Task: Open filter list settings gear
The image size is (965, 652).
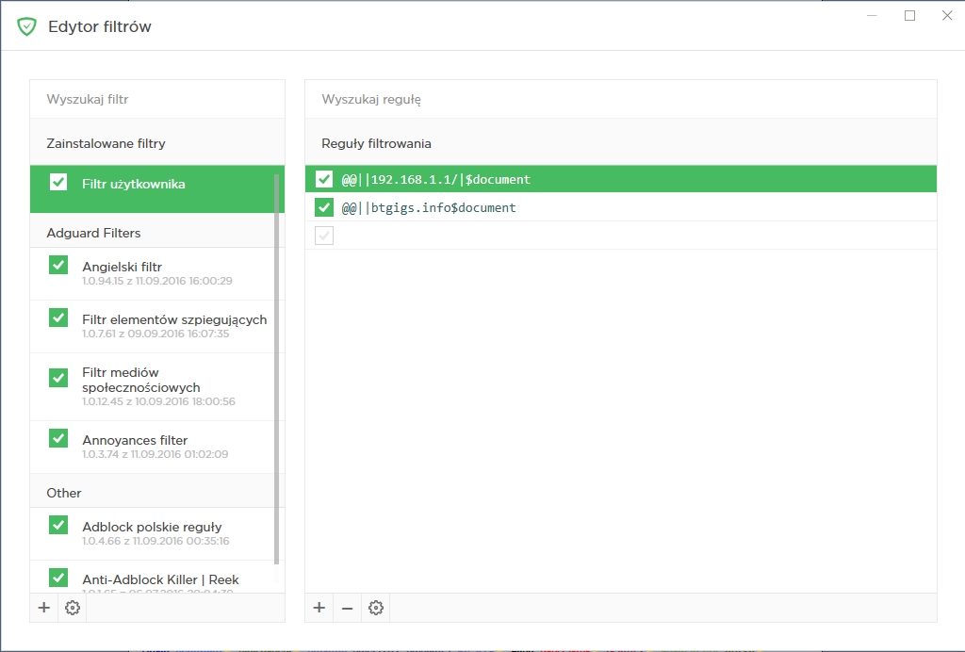Action: pos(73,608)
